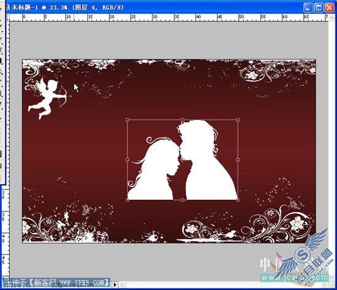Click the middle-left transform handle
Image resolution: width=337 pixels, height=290 pixels.
pyautogui.click(x=127, y=159)
